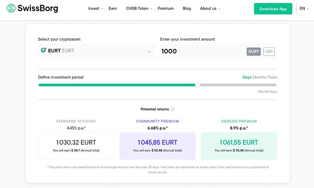Click the Potential returns label

(155, 109)
